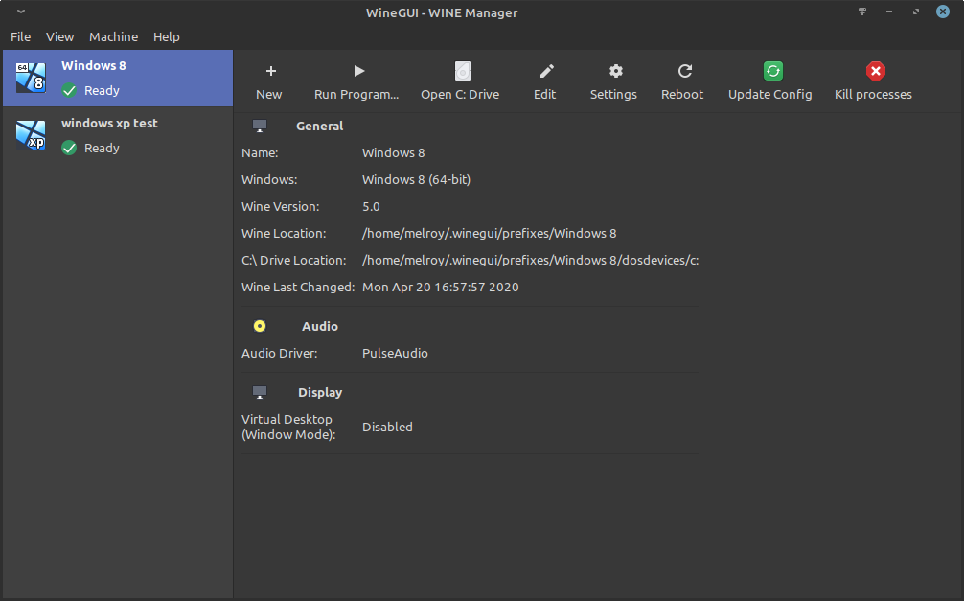Screen dimensions: 964x601
Task: Click the 'Wine Version:' label
Action: click(x=281, y=207)
